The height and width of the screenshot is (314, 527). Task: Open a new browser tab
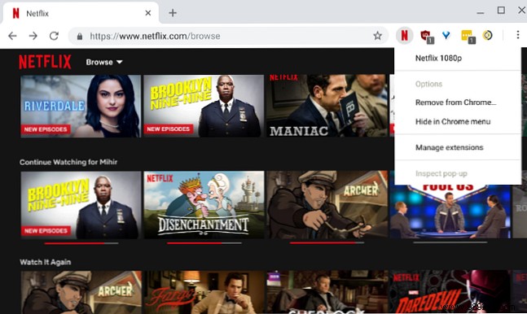[173, 13]
